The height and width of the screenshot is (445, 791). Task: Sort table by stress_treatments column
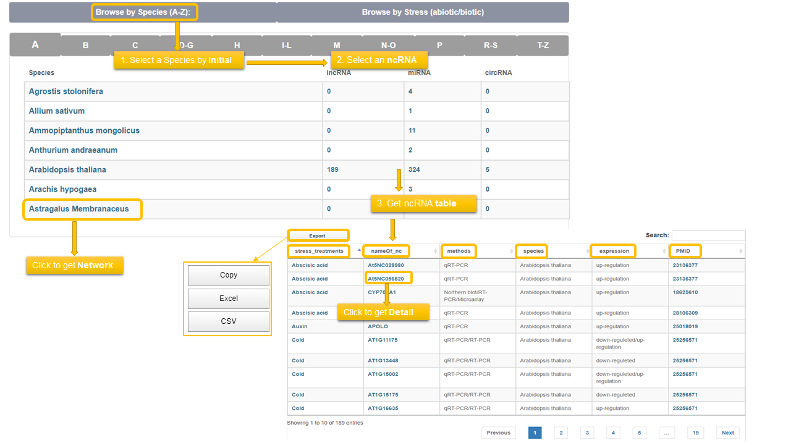tap(319, 251)
